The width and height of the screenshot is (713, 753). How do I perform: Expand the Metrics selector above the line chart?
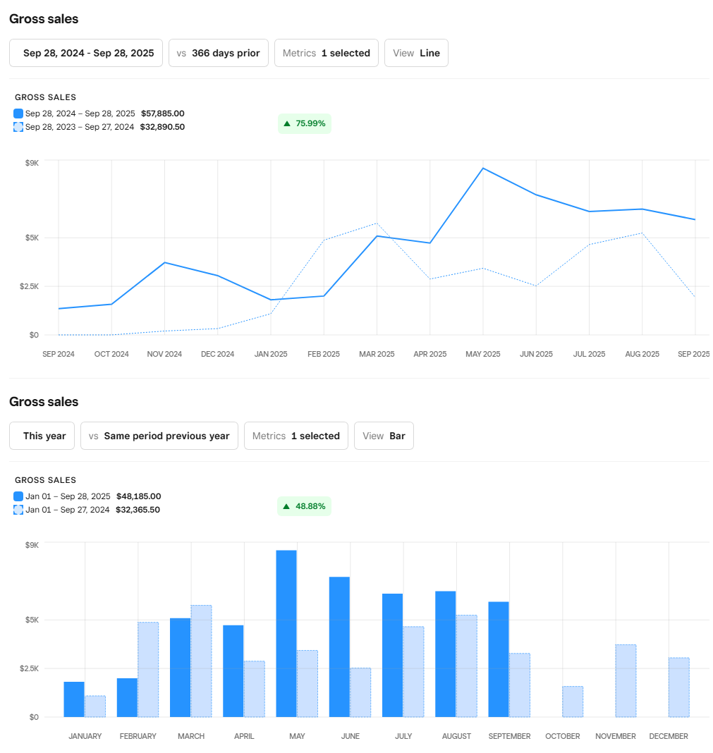coord(327,53)
